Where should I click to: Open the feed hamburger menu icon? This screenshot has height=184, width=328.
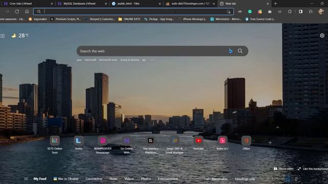[x=26, y=178]
